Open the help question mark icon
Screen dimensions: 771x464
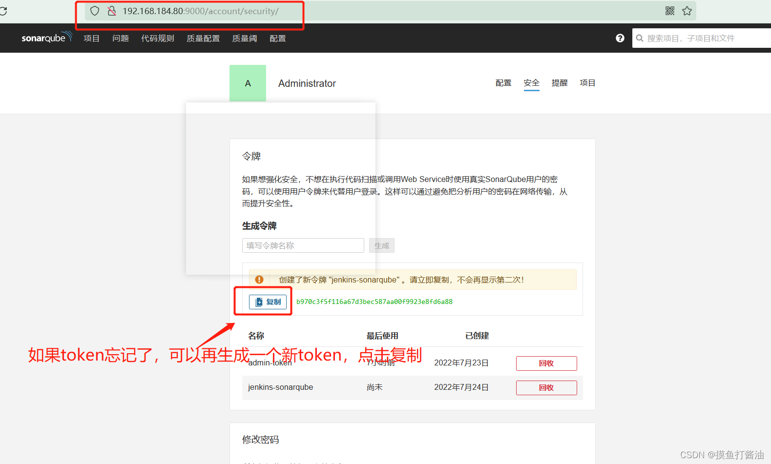[x=620, y=38]
